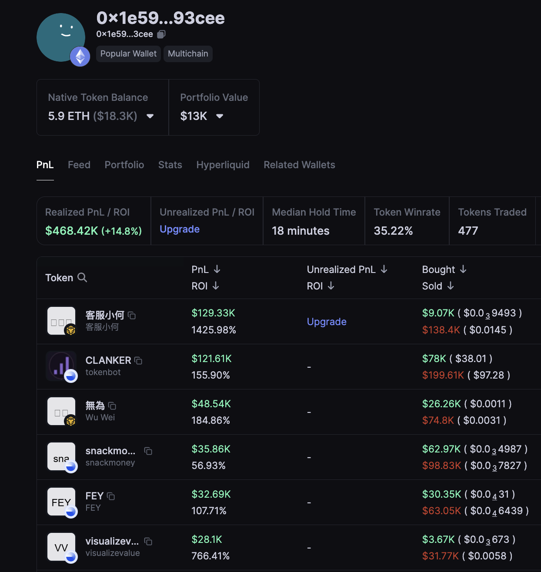The width and height of the screenshot is (541, 572).
Task: Sort the table by Bought amount
Action: click(463, 269)
